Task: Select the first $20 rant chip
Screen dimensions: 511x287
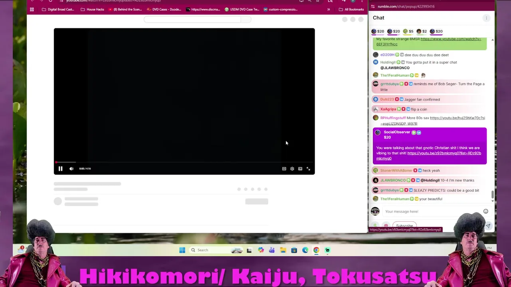Action: point(378,31)
